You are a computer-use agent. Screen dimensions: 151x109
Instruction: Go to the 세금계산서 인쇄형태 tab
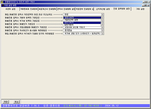47,9
